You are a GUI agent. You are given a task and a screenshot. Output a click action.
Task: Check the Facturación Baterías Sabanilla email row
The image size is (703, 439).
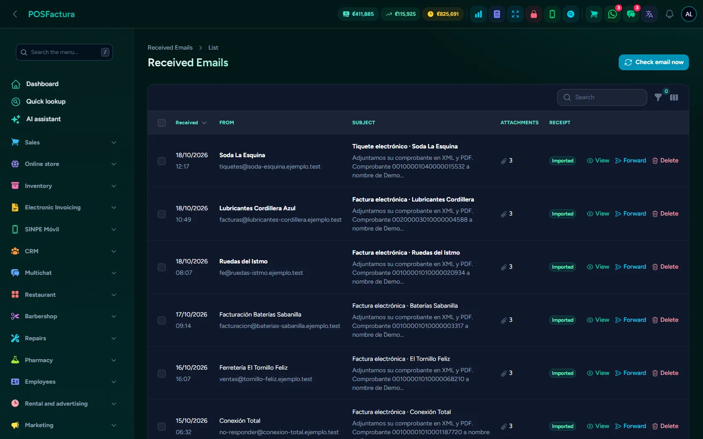tap(162, 320)
